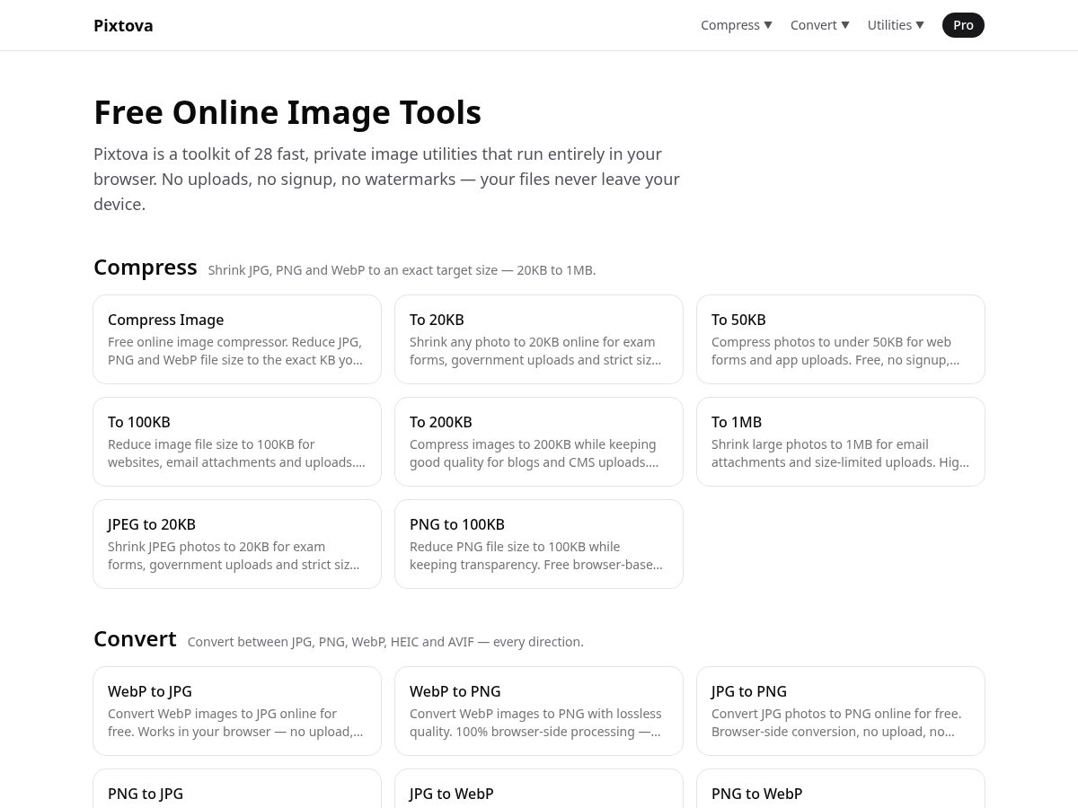1078x808 pixels.
Task: Open the Compress dropdown in navigation
Action: pos(737,25)
